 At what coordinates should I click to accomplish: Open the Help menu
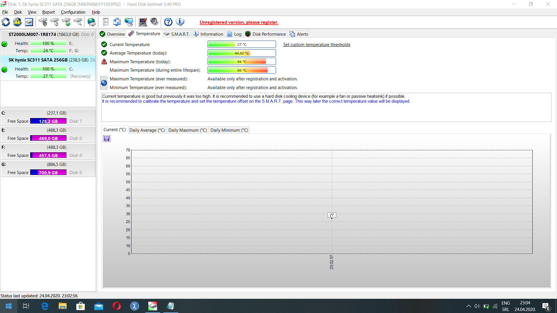tap(96, 12)
